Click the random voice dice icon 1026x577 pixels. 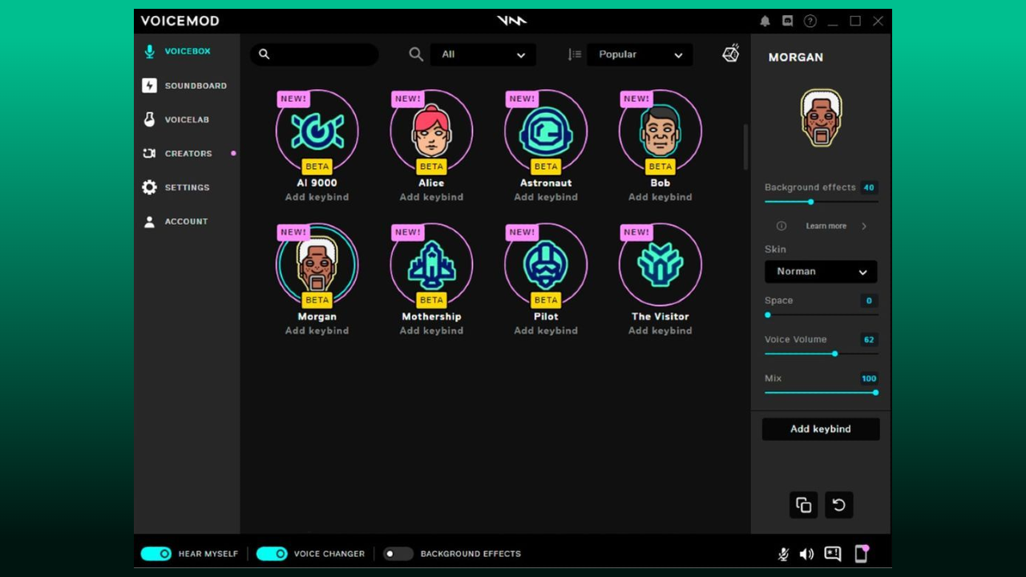(730, 54)
